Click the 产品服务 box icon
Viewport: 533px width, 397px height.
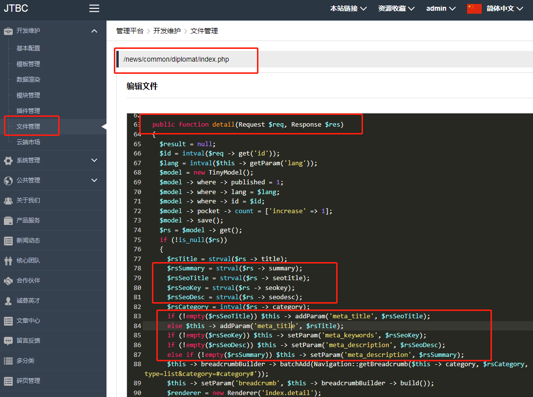click(x=8, y=221)
